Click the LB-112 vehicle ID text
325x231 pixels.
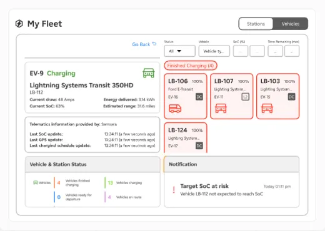coord(36,92)
